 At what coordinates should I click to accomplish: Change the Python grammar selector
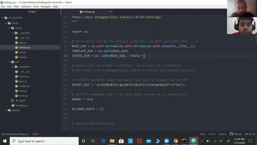[x=222, y=134]
